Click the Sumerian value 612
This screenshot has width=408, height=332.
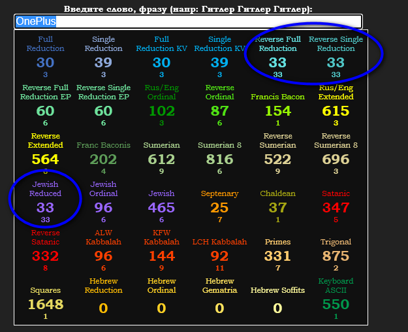click(x=162, y=159)
